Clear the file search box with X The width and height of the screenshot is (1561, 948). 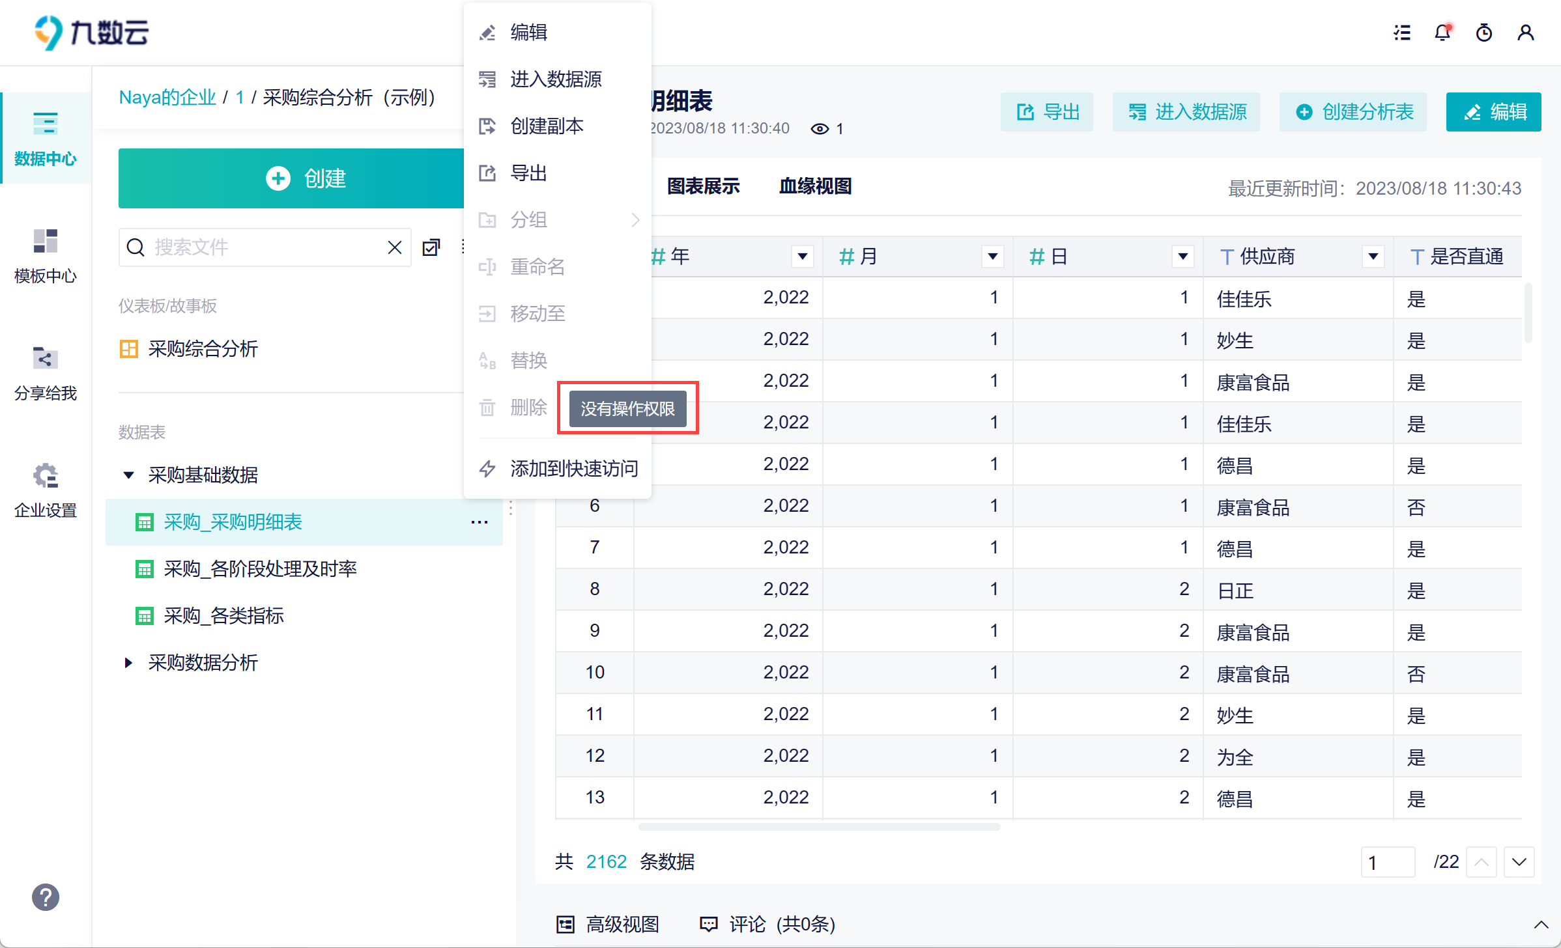(395, 247)
